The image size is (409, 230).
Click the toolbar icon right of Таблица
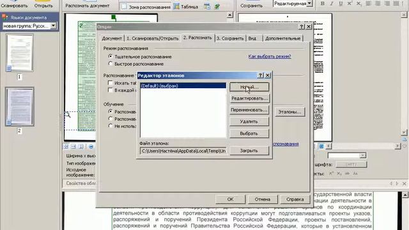pyautogui.click(x=207, y=6)
